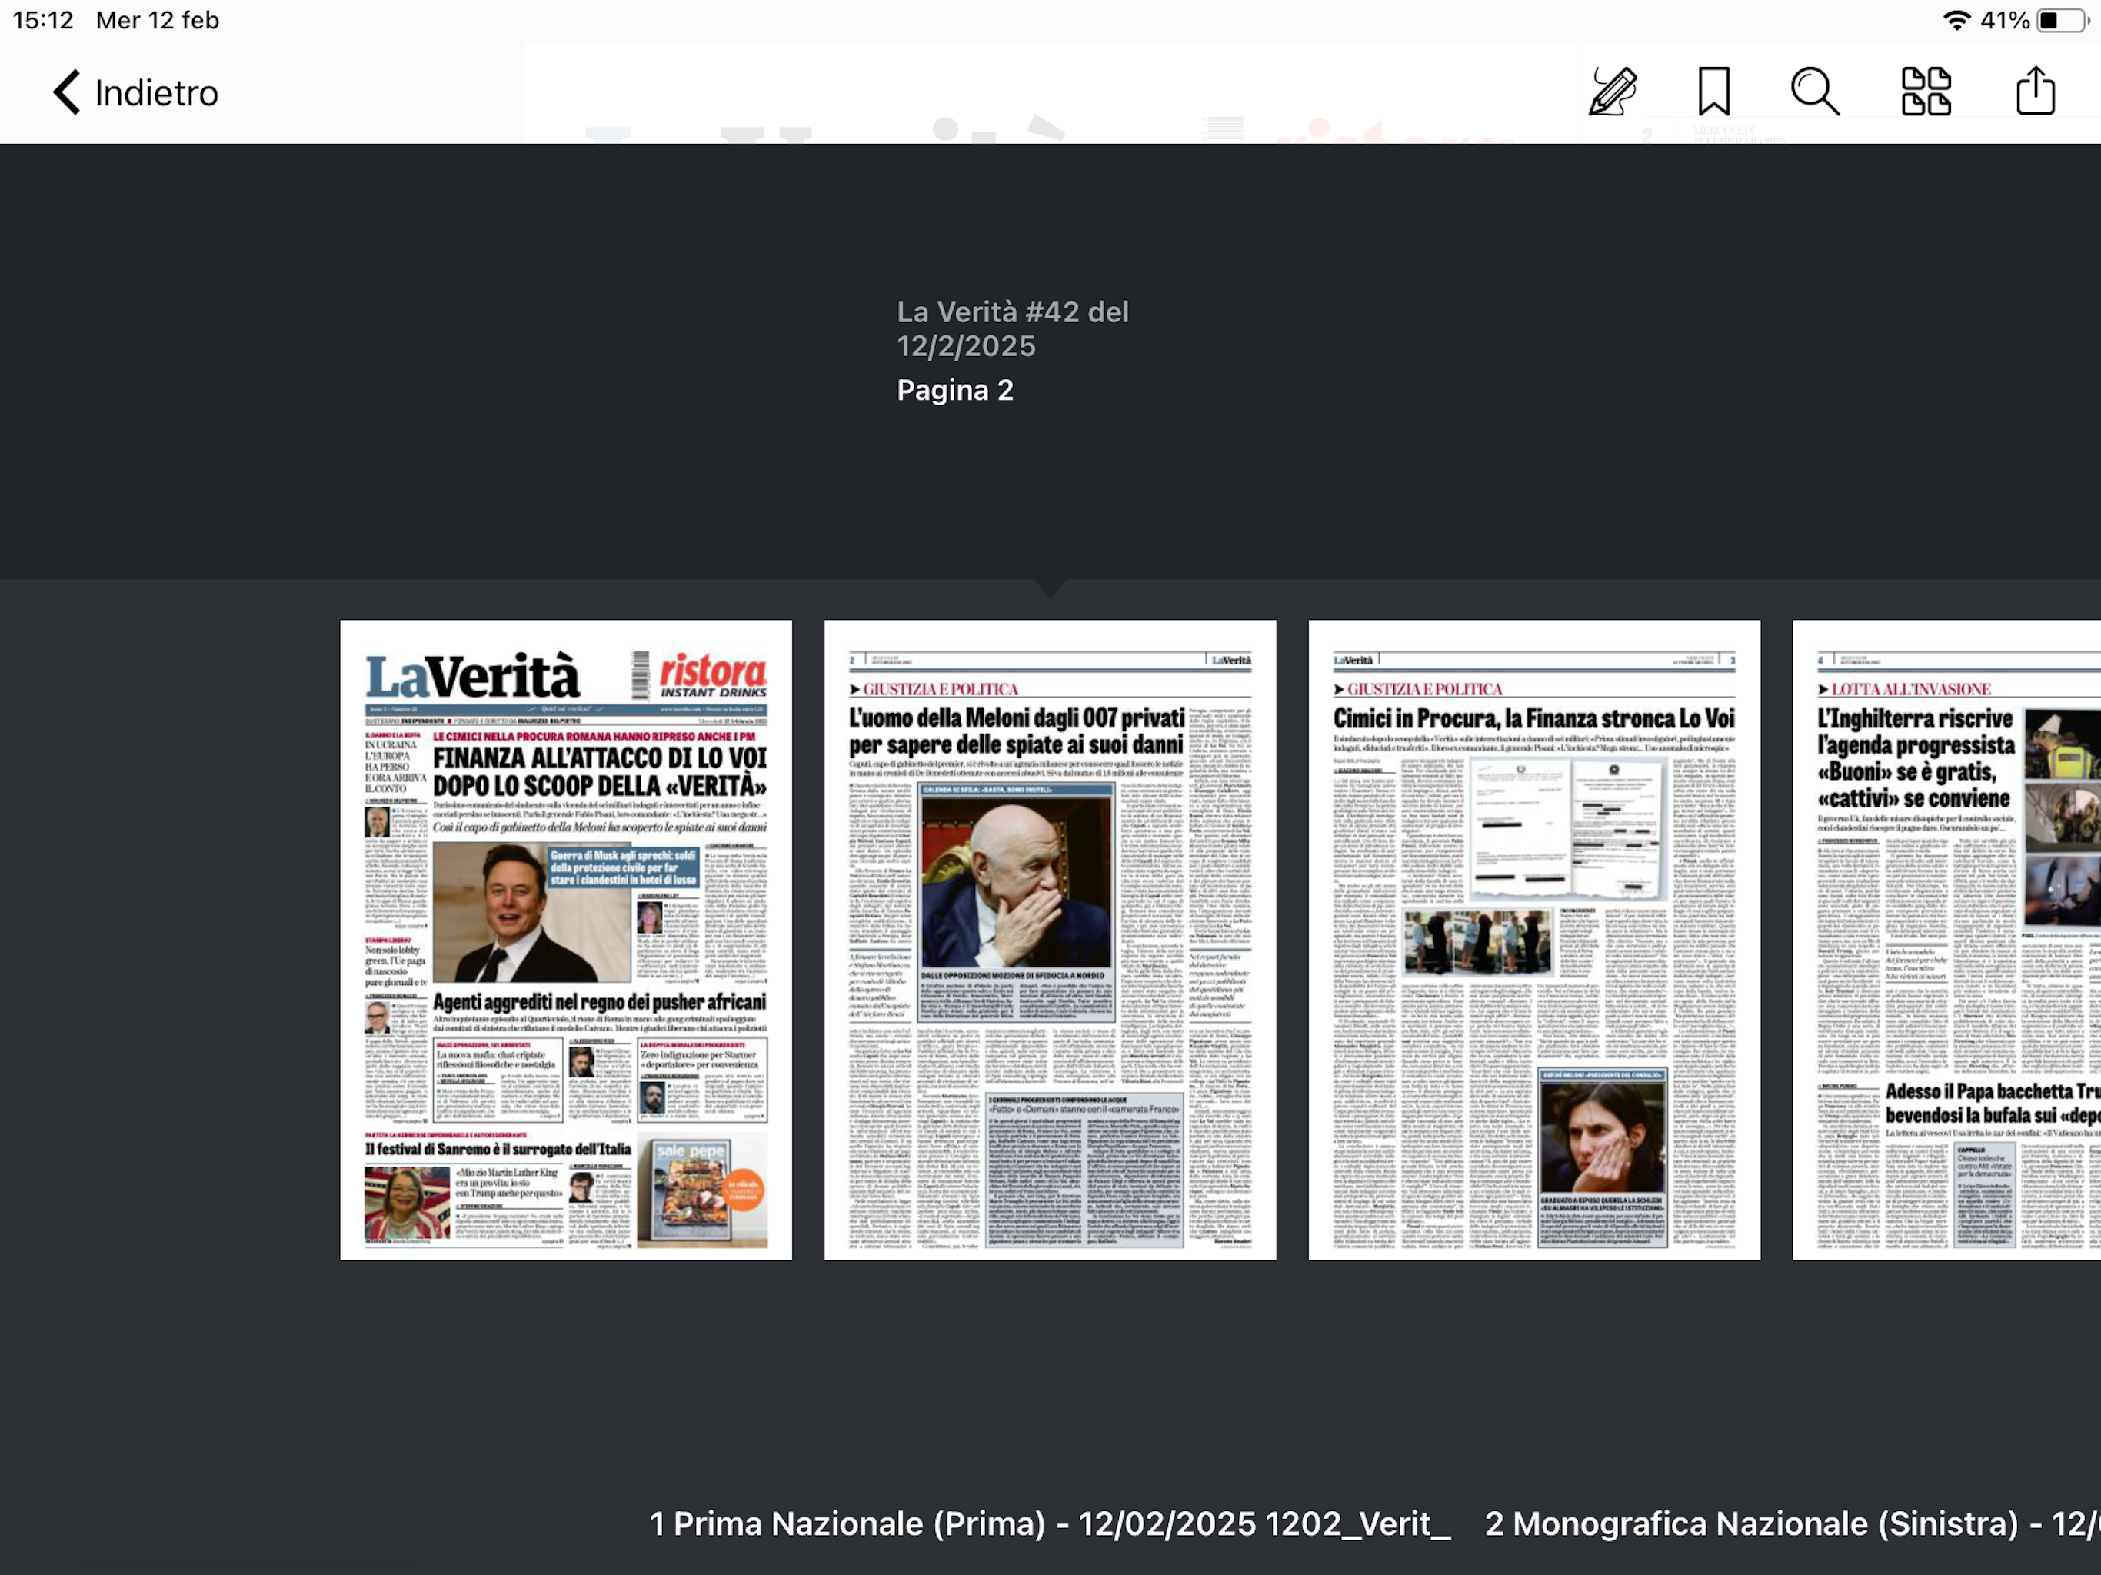Open the share sheet icon
Screen dimensions: 2101x1575
[2035, 92]
